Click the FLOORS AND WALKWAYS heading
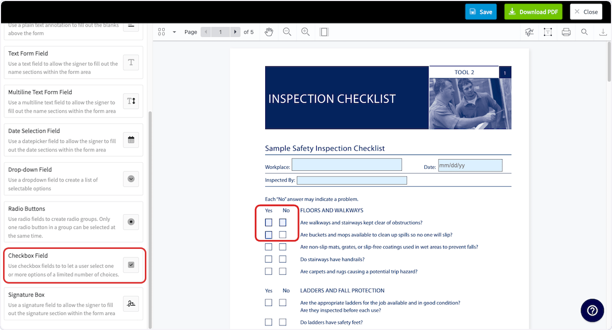Screen dimensions: 612x330 tap(331, 210)
